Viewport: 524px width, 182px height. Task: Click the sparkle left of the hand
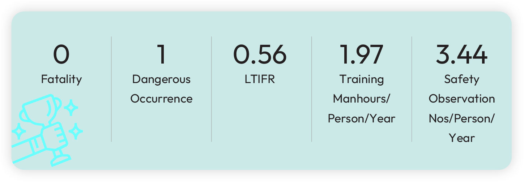click(x=18, y=131)
